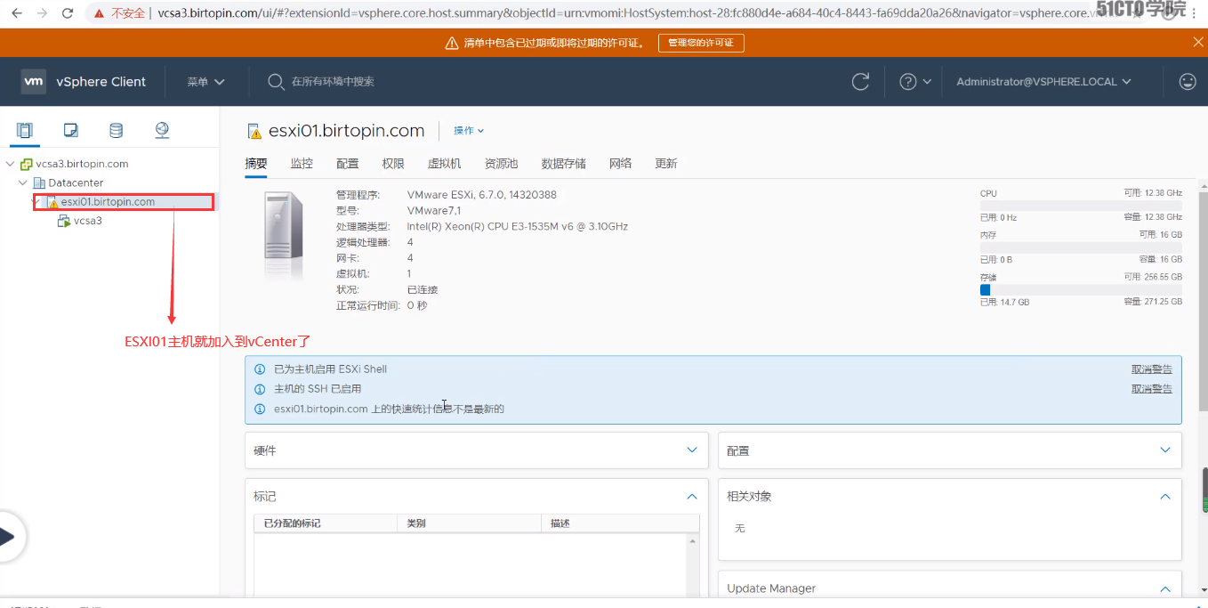
Task: Open the 数据存储 tab
Action: pos(564,164)
